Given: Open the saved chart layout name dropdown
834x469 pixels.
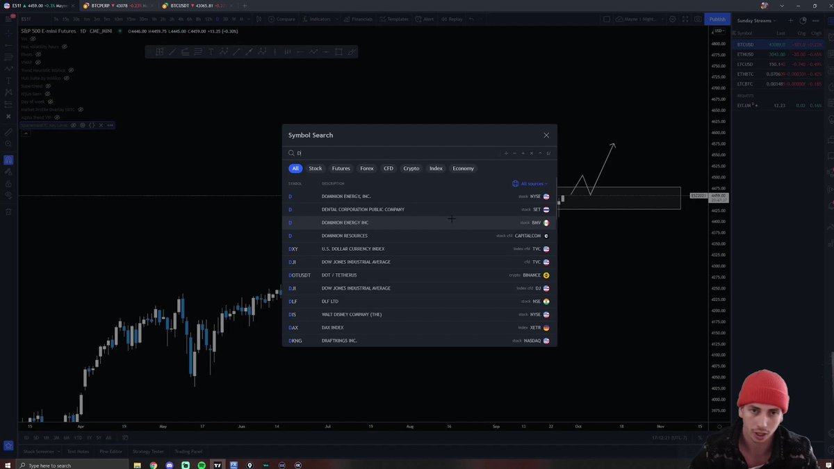Looking at the screenshot, I should [x=639, y=19].
